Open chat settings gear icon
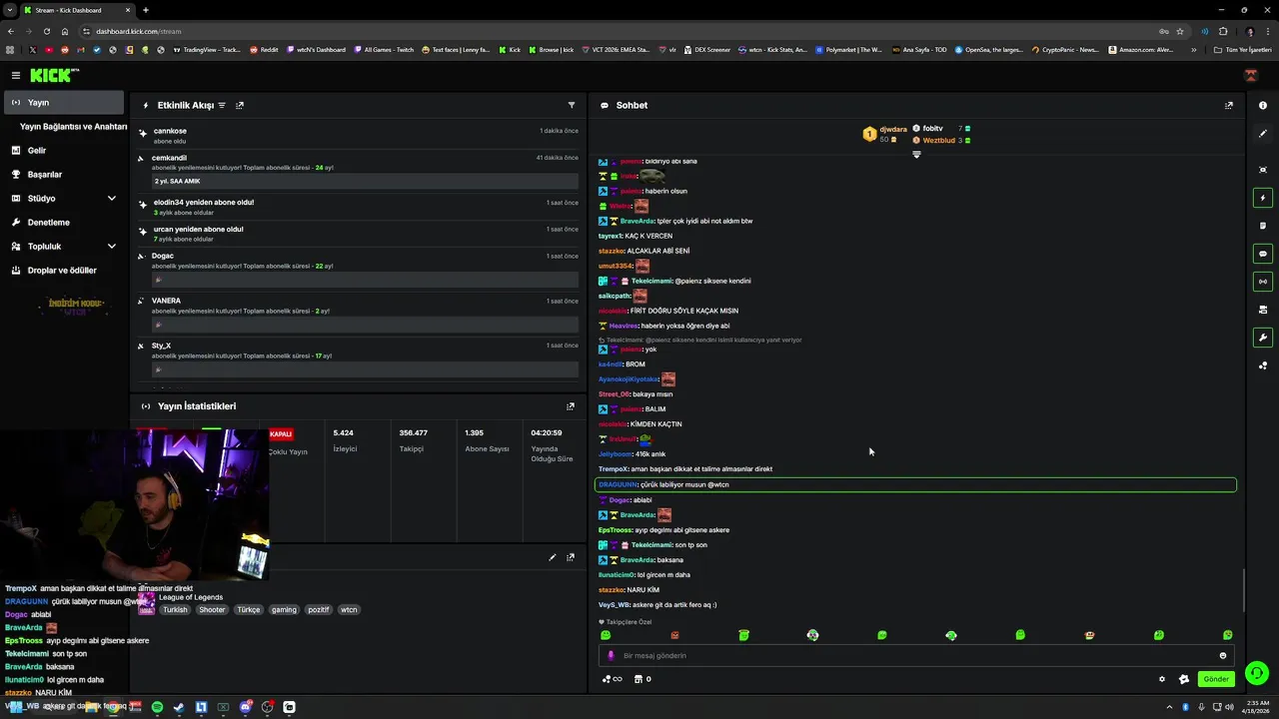This screenshot has height=719, width=1279. coord(1162,679)
